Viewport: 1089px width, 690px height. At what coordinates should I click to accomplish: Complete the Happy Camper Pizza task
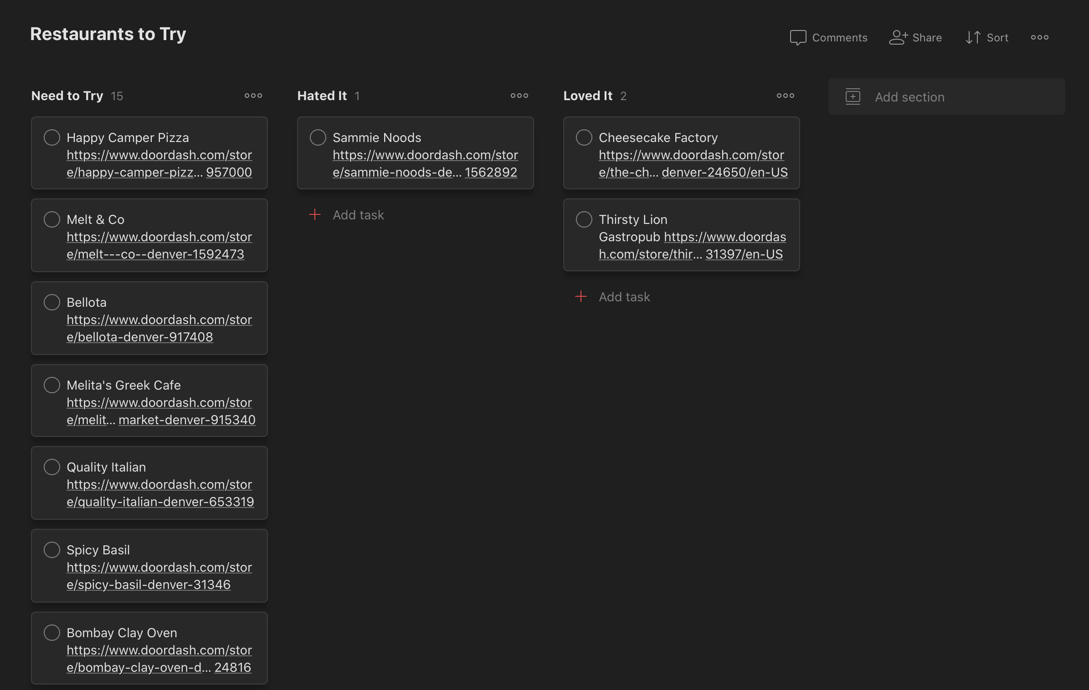click(52, 137)
